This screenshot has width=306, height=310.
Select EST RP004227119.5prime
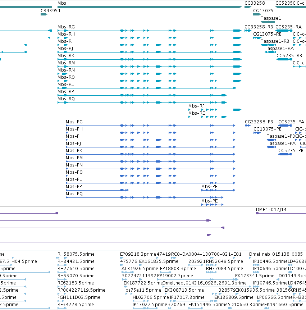[81, 290]
